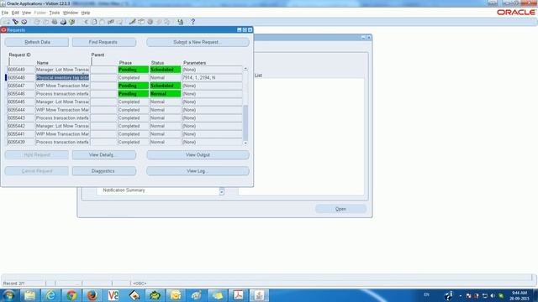Open Windows Start menu orb
This screenshot has height=302, width=538.
pyautogui.click(x=8, y=295)
